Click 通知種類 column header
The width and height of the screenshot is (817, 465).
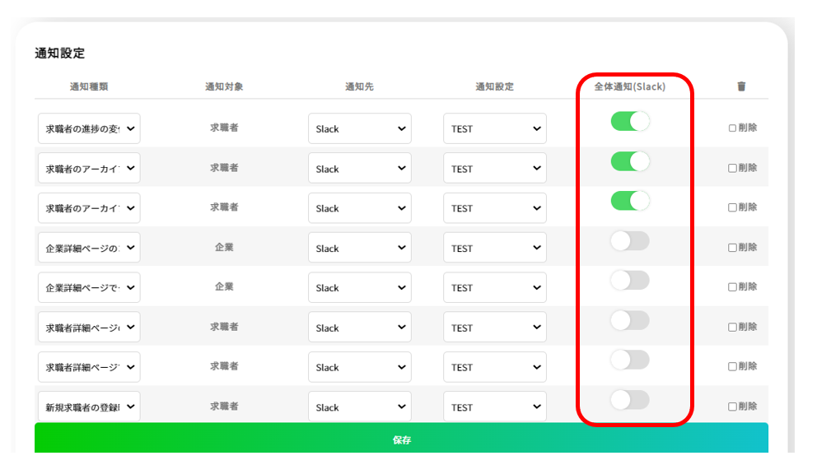point(89,86)
